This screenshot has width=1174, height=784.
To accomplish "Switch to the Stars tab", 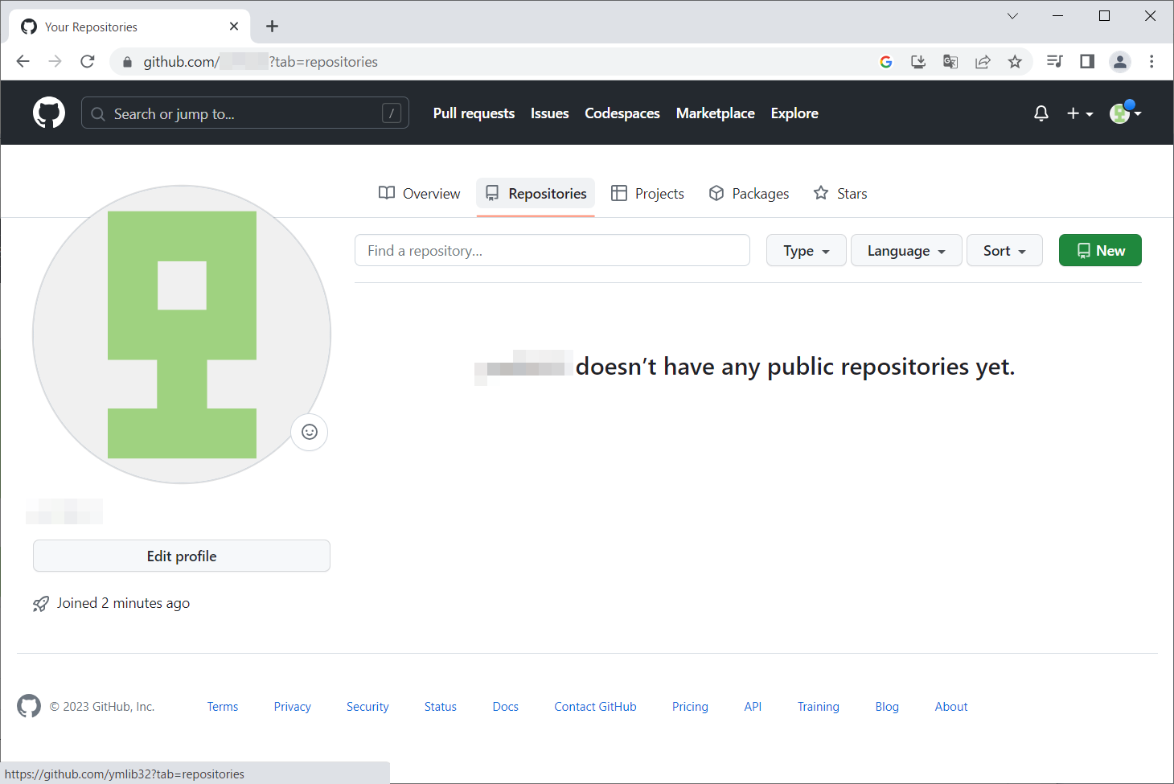I will (x=840, y=194).
